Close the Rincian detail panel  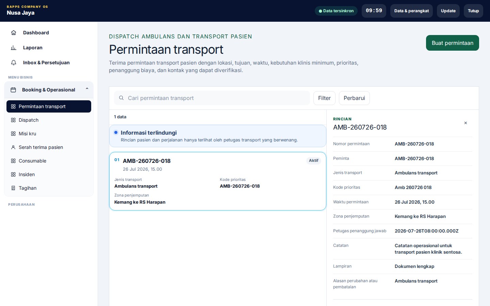point(465,123)
